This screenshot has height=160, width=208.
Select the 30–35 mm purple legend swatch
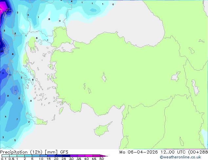pyautogui.click(x=74, y=156)
